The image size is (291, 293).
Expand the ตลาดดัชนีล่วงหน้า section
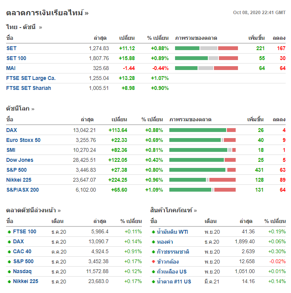(x=33, y=210)
